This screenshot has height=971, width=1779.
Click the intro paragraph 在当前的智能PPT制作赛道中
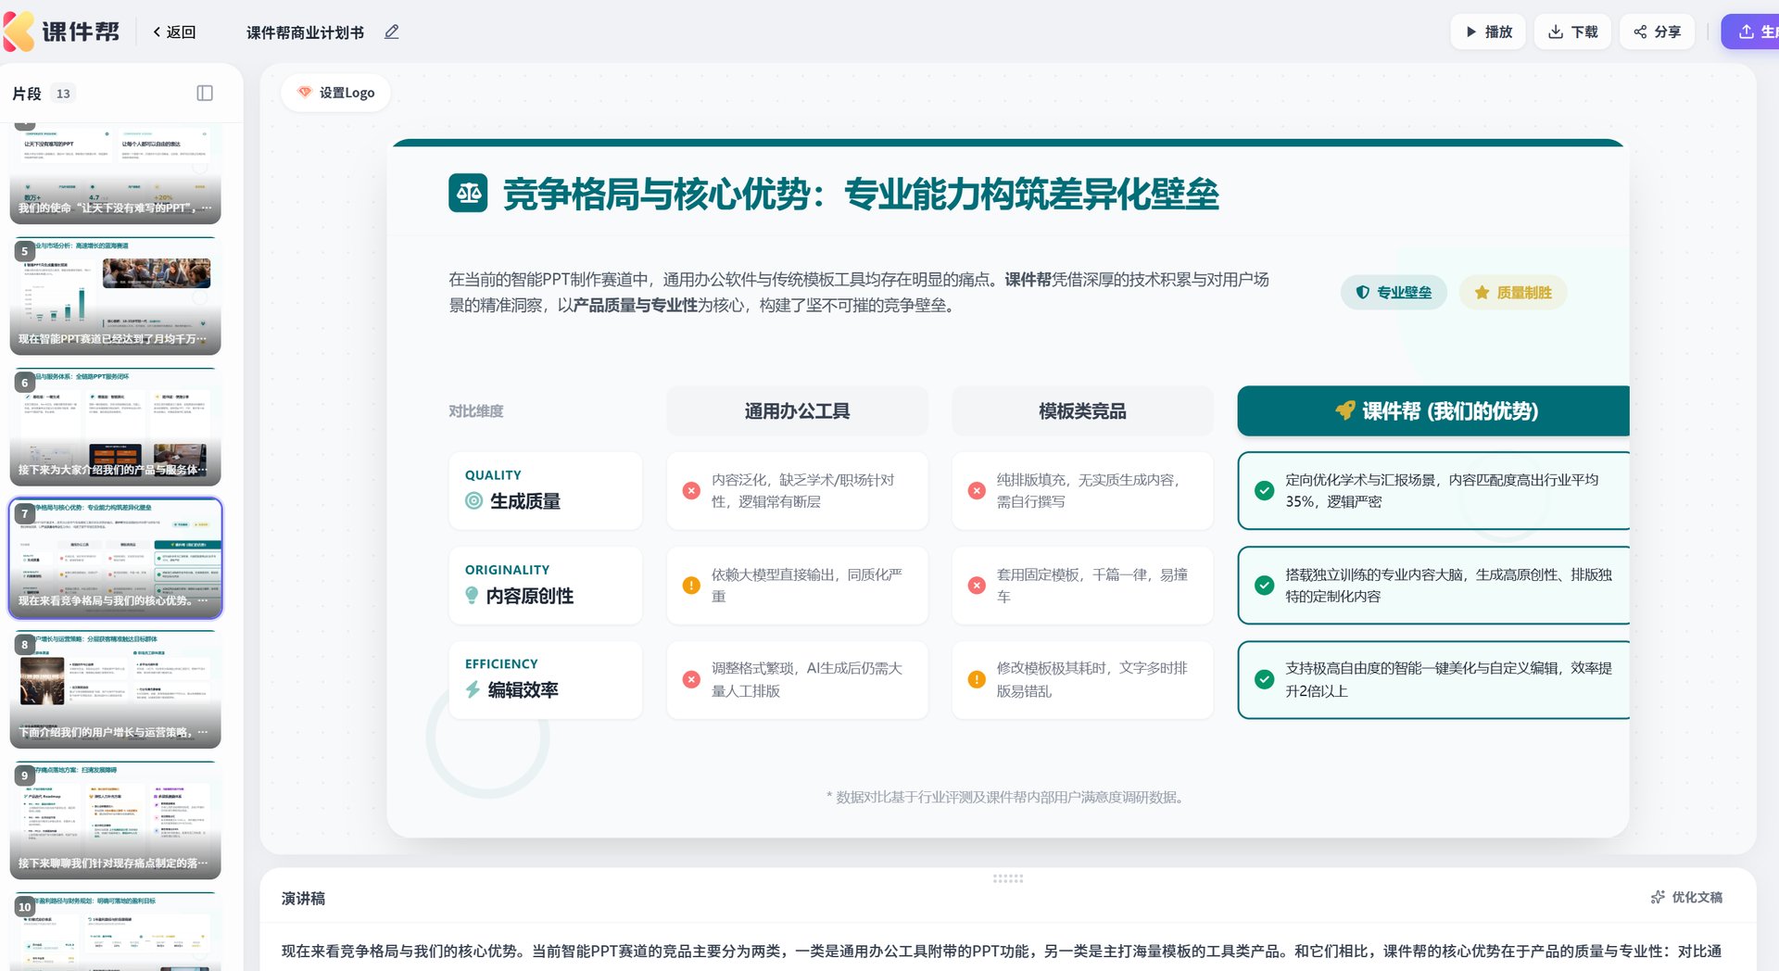click(859, 292)
